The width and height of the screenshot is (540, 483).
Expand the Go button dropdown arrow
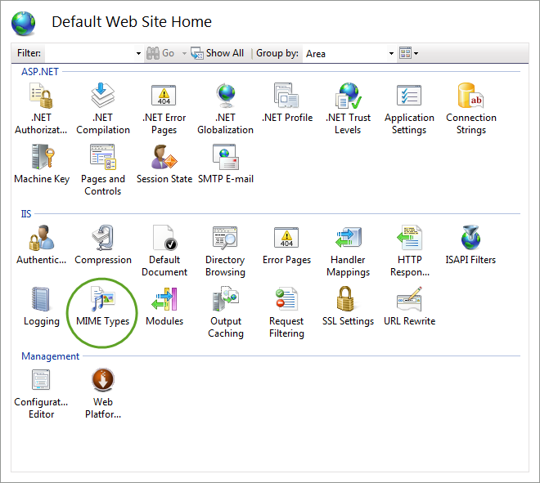coord(184,53)
